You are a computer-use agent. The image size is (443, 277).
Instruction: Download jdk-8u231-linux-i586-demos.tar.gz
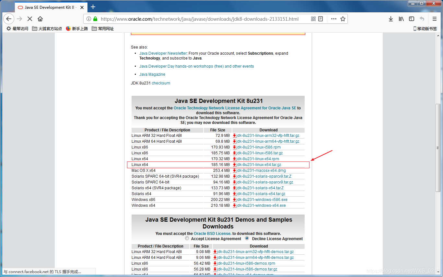[247, 269]
